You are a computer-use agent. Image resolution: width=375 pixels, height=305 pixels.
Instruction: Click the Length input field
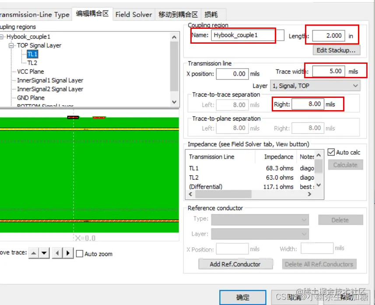pos(329,36)
